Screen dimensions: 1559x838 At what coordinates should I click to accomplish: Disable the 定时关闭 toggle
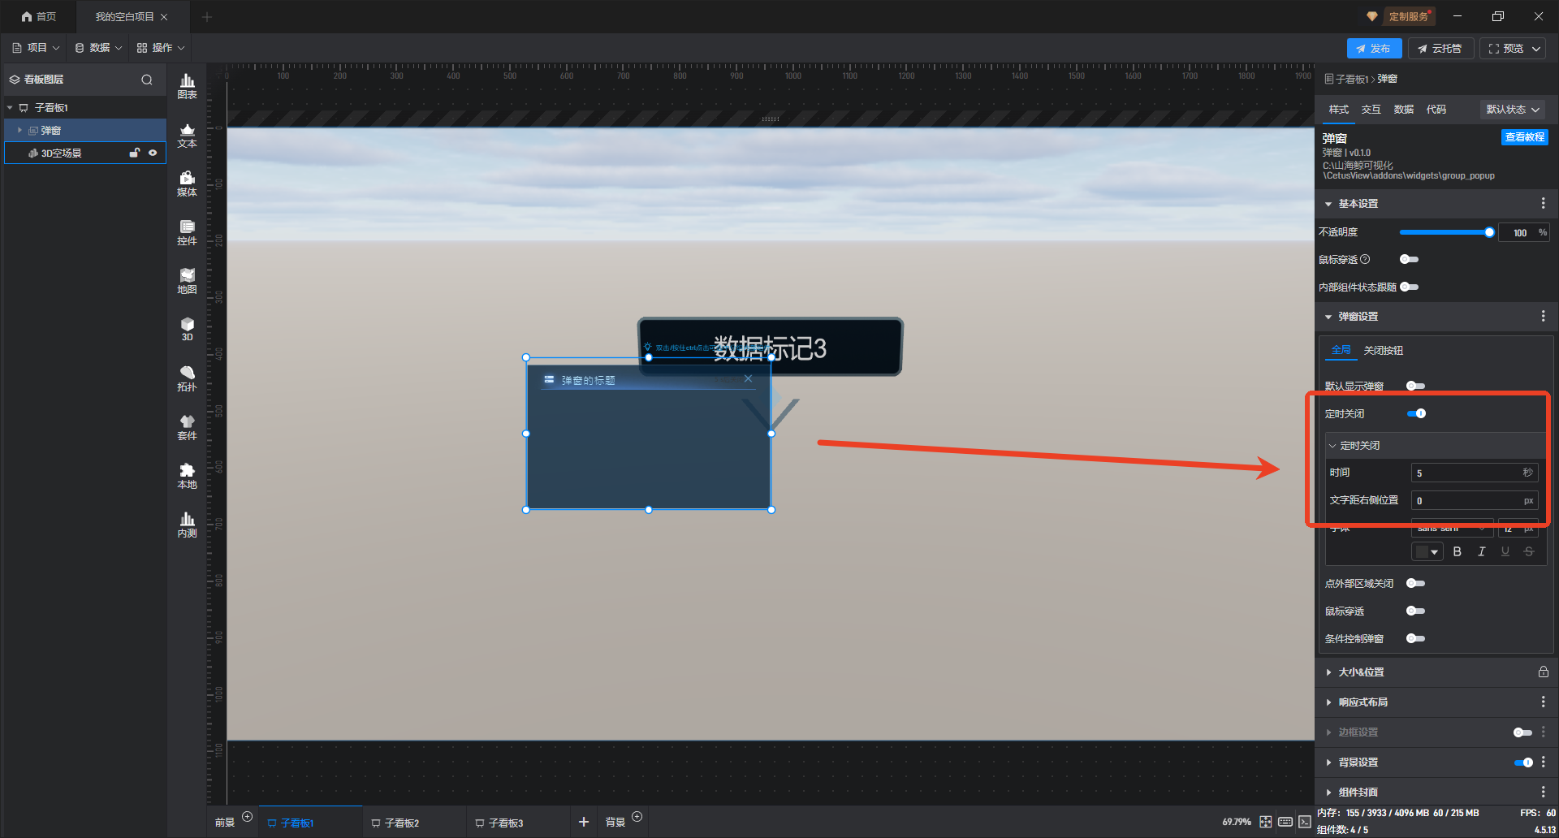coord(1416,413)
